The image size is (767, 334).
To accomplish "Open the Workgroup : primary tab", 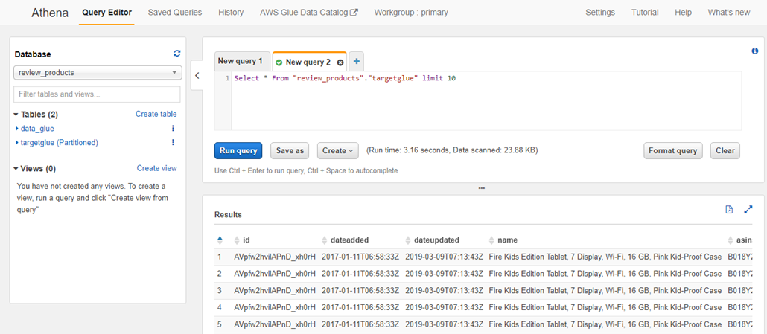I will (411, 12).
